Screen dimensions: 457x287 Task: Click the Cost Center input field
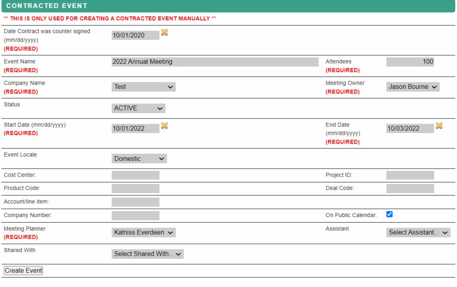pos(135,175)
